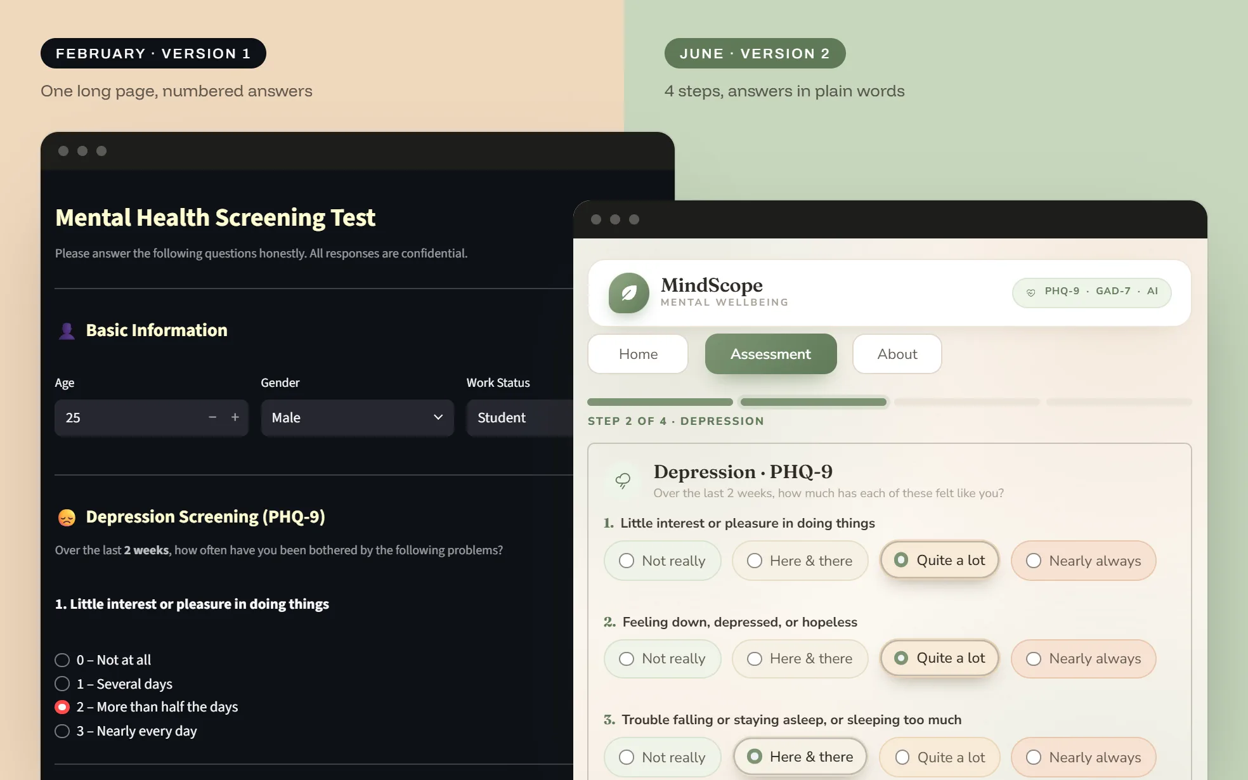Choose 'Not really' for question 1 in MindScope
The height and width of the screenshot is (780, 1248).
click(x=662, y=561)
